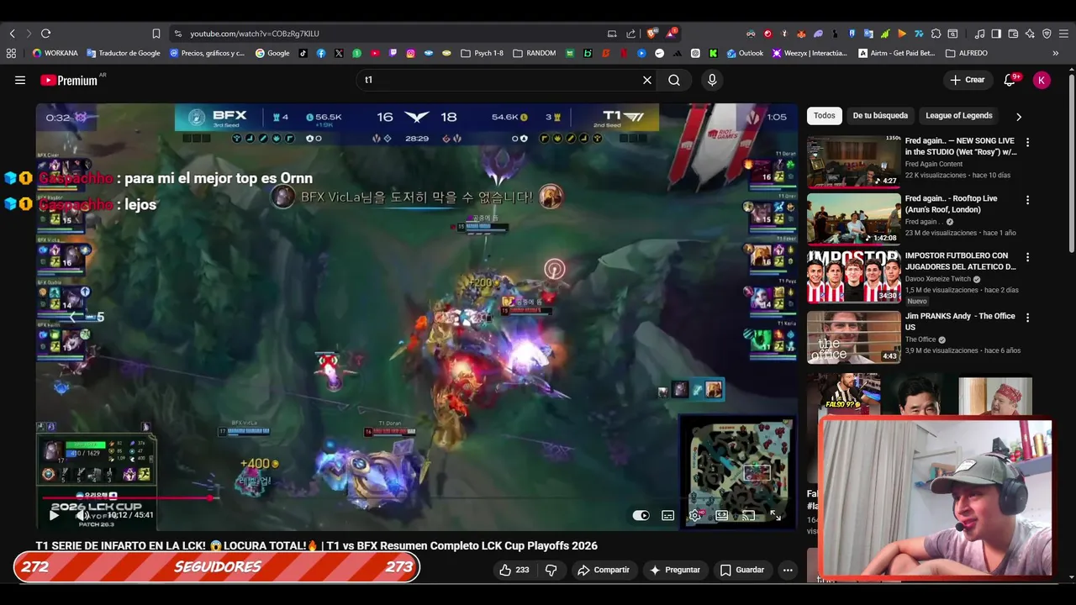Open the YouTube guide hamburger menu
Image resolution: width=1076 pixels, height=605 pixels.
(20, 80)
